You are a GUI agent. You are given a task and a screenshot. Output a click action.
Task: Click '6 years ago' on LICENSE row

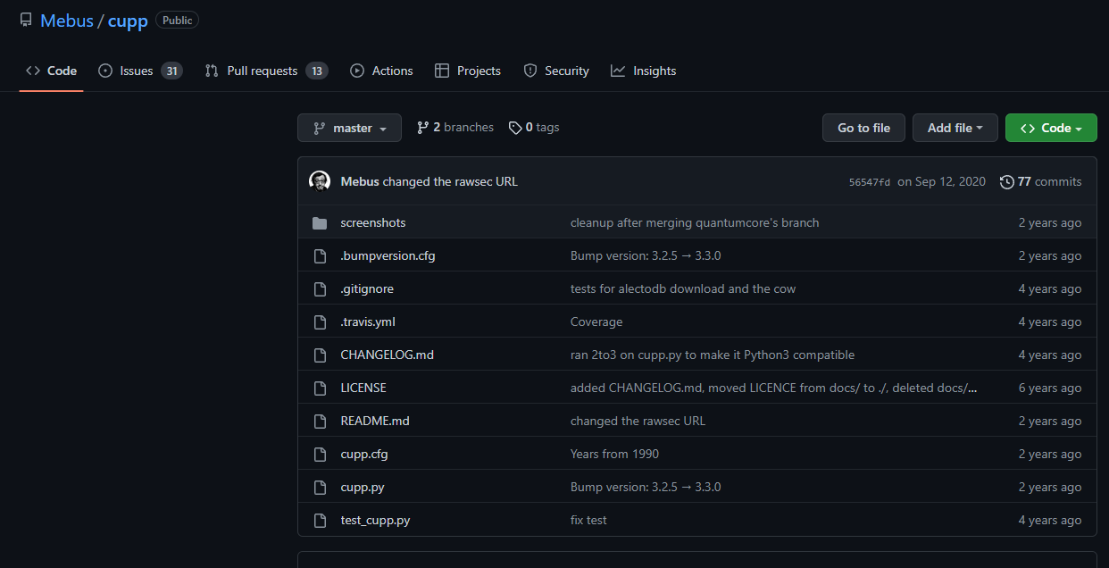coord(1050,388)
